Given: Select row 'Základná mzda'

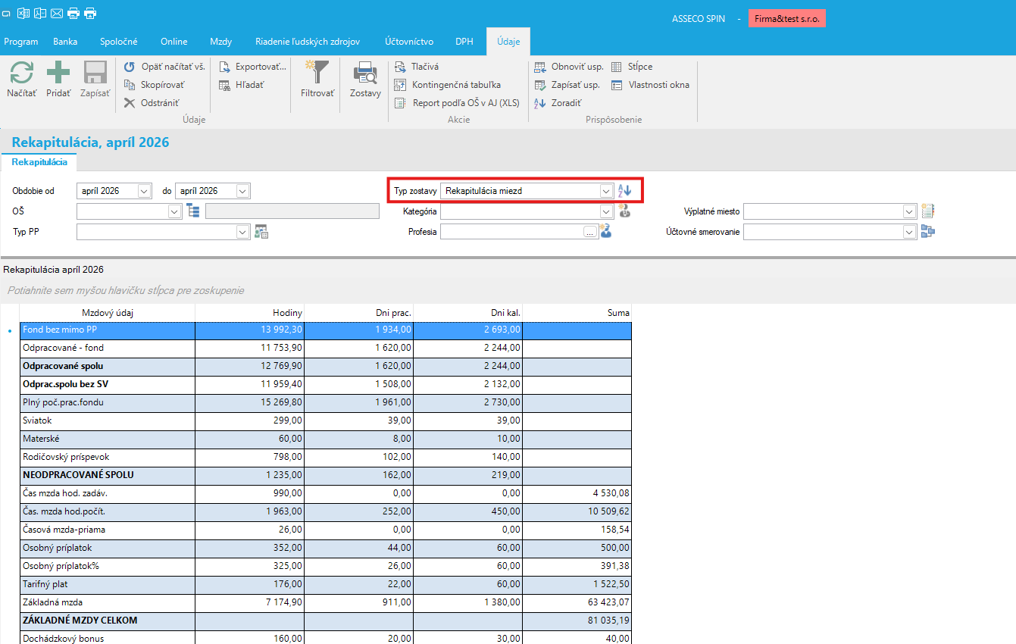Looking at the screenshot, I should (x=326, y=602).
